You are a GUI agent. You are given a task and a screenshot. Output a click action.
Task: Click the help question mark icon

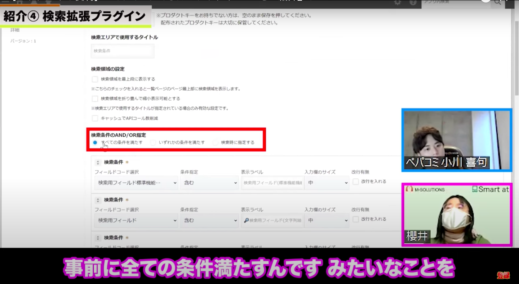(412, 3)
